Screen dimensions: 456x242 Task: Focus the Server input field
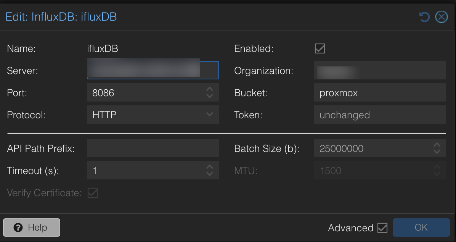tap(153, 71)
